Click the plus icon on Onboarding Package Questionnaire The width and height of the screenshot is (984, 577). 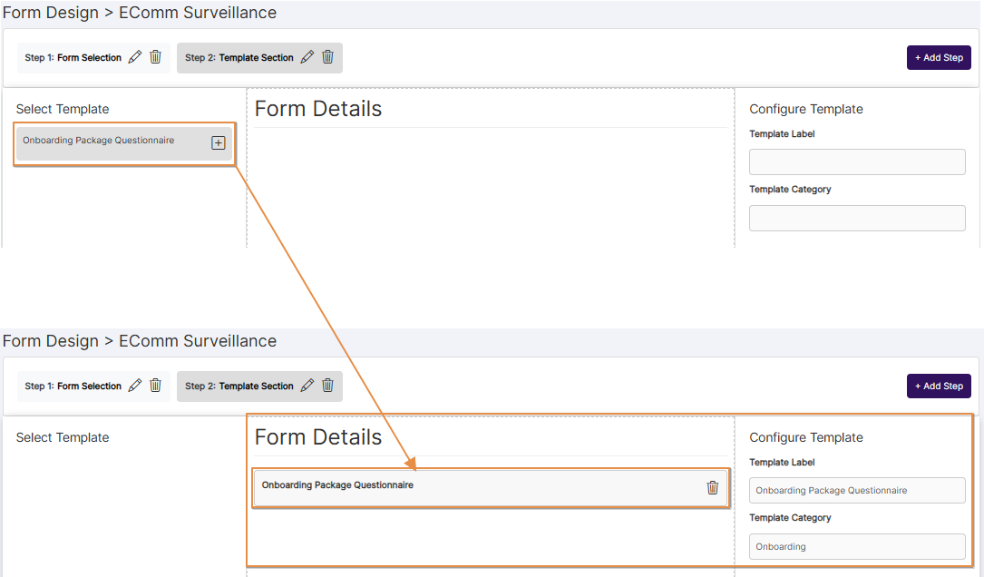[218, 142]
